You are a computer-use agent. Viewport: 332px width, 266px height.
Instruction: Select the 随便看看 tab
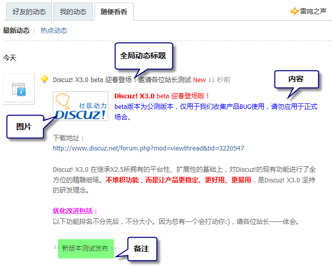click(114, 11)
